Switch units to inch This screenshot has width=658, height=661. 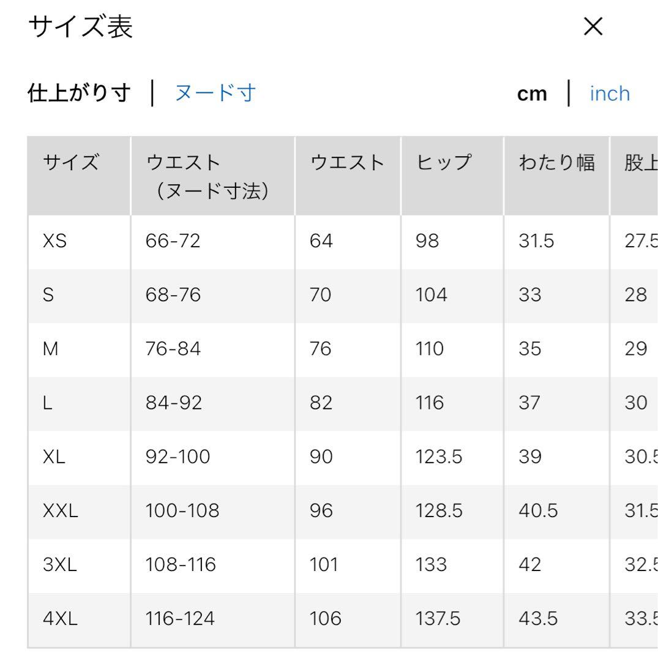point(609,92)
